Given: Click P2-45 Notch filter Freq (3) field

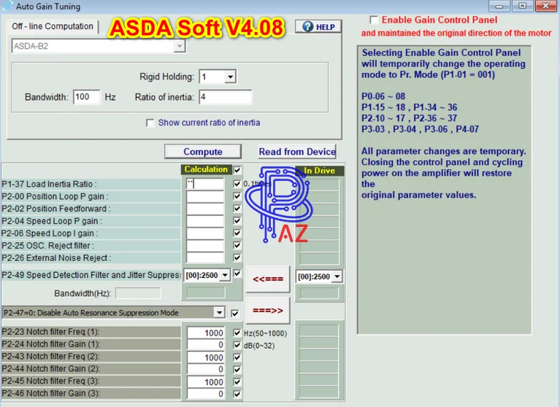Looking at the screenshot, I should pyautogui.click(x=206, y=382).
